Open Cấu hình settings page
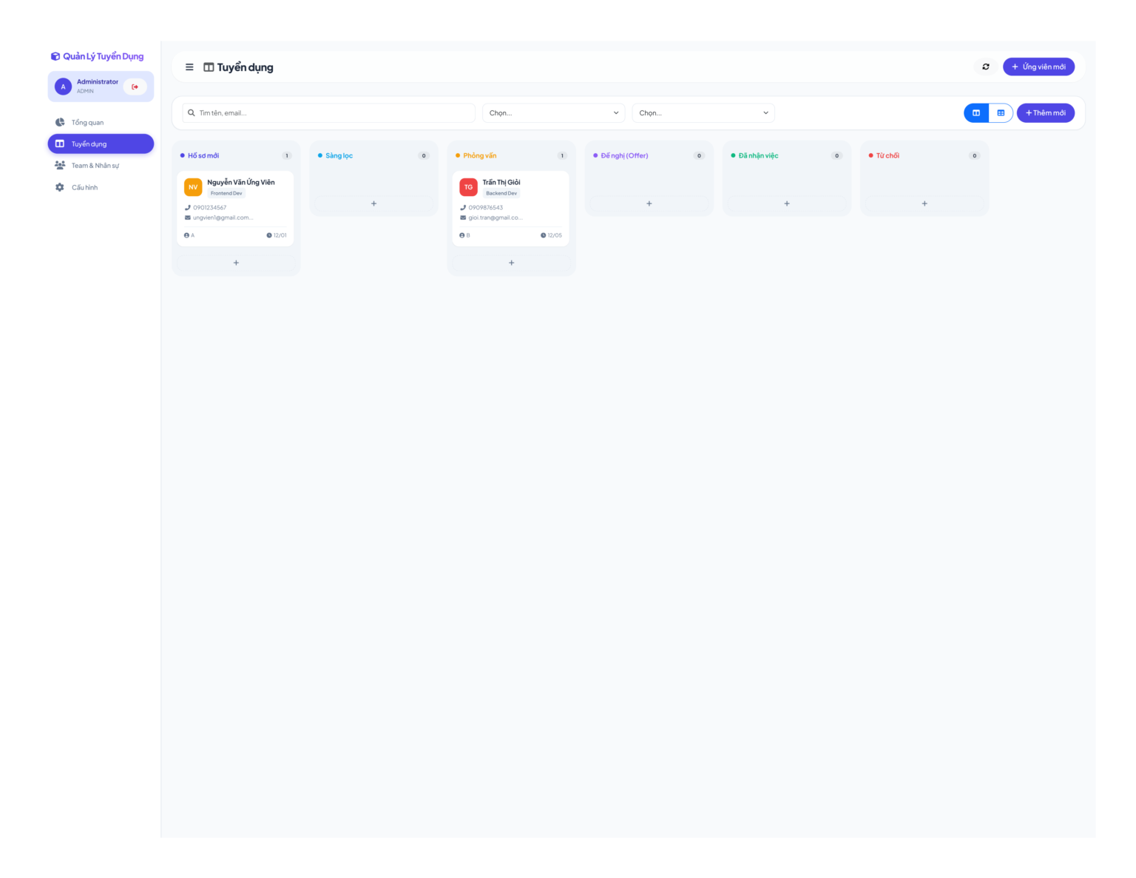Image resolution: width=1136 pixels, height=878 pixels. 101,187
